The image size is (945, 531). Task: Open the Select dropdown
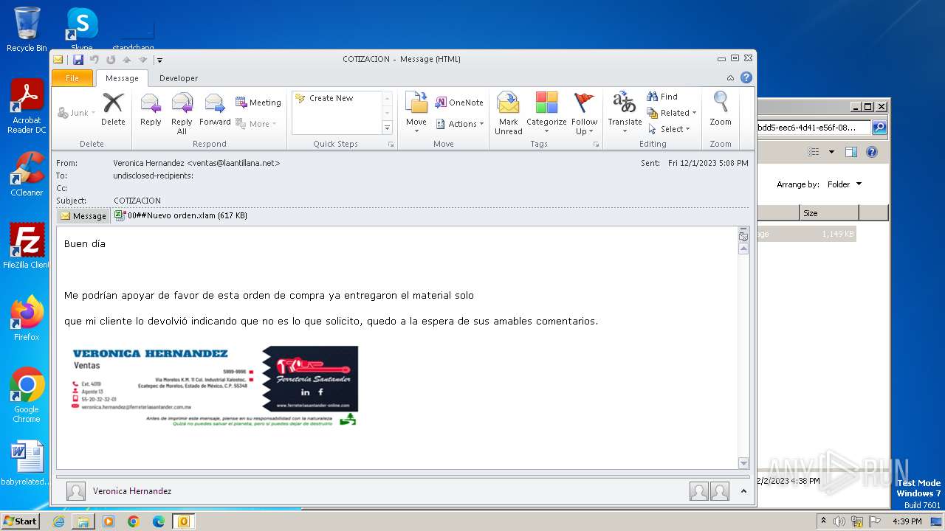pyautogui.click(x=669, y=129)
